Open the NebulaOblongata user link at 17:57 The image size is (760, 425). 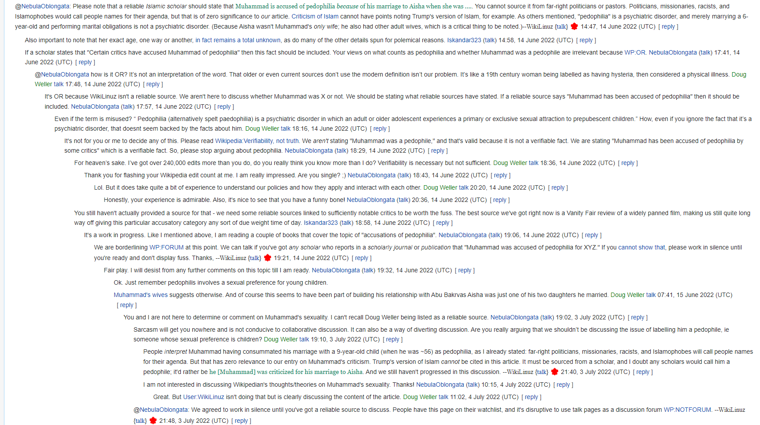pyautogui.click(x=95, y=106)
